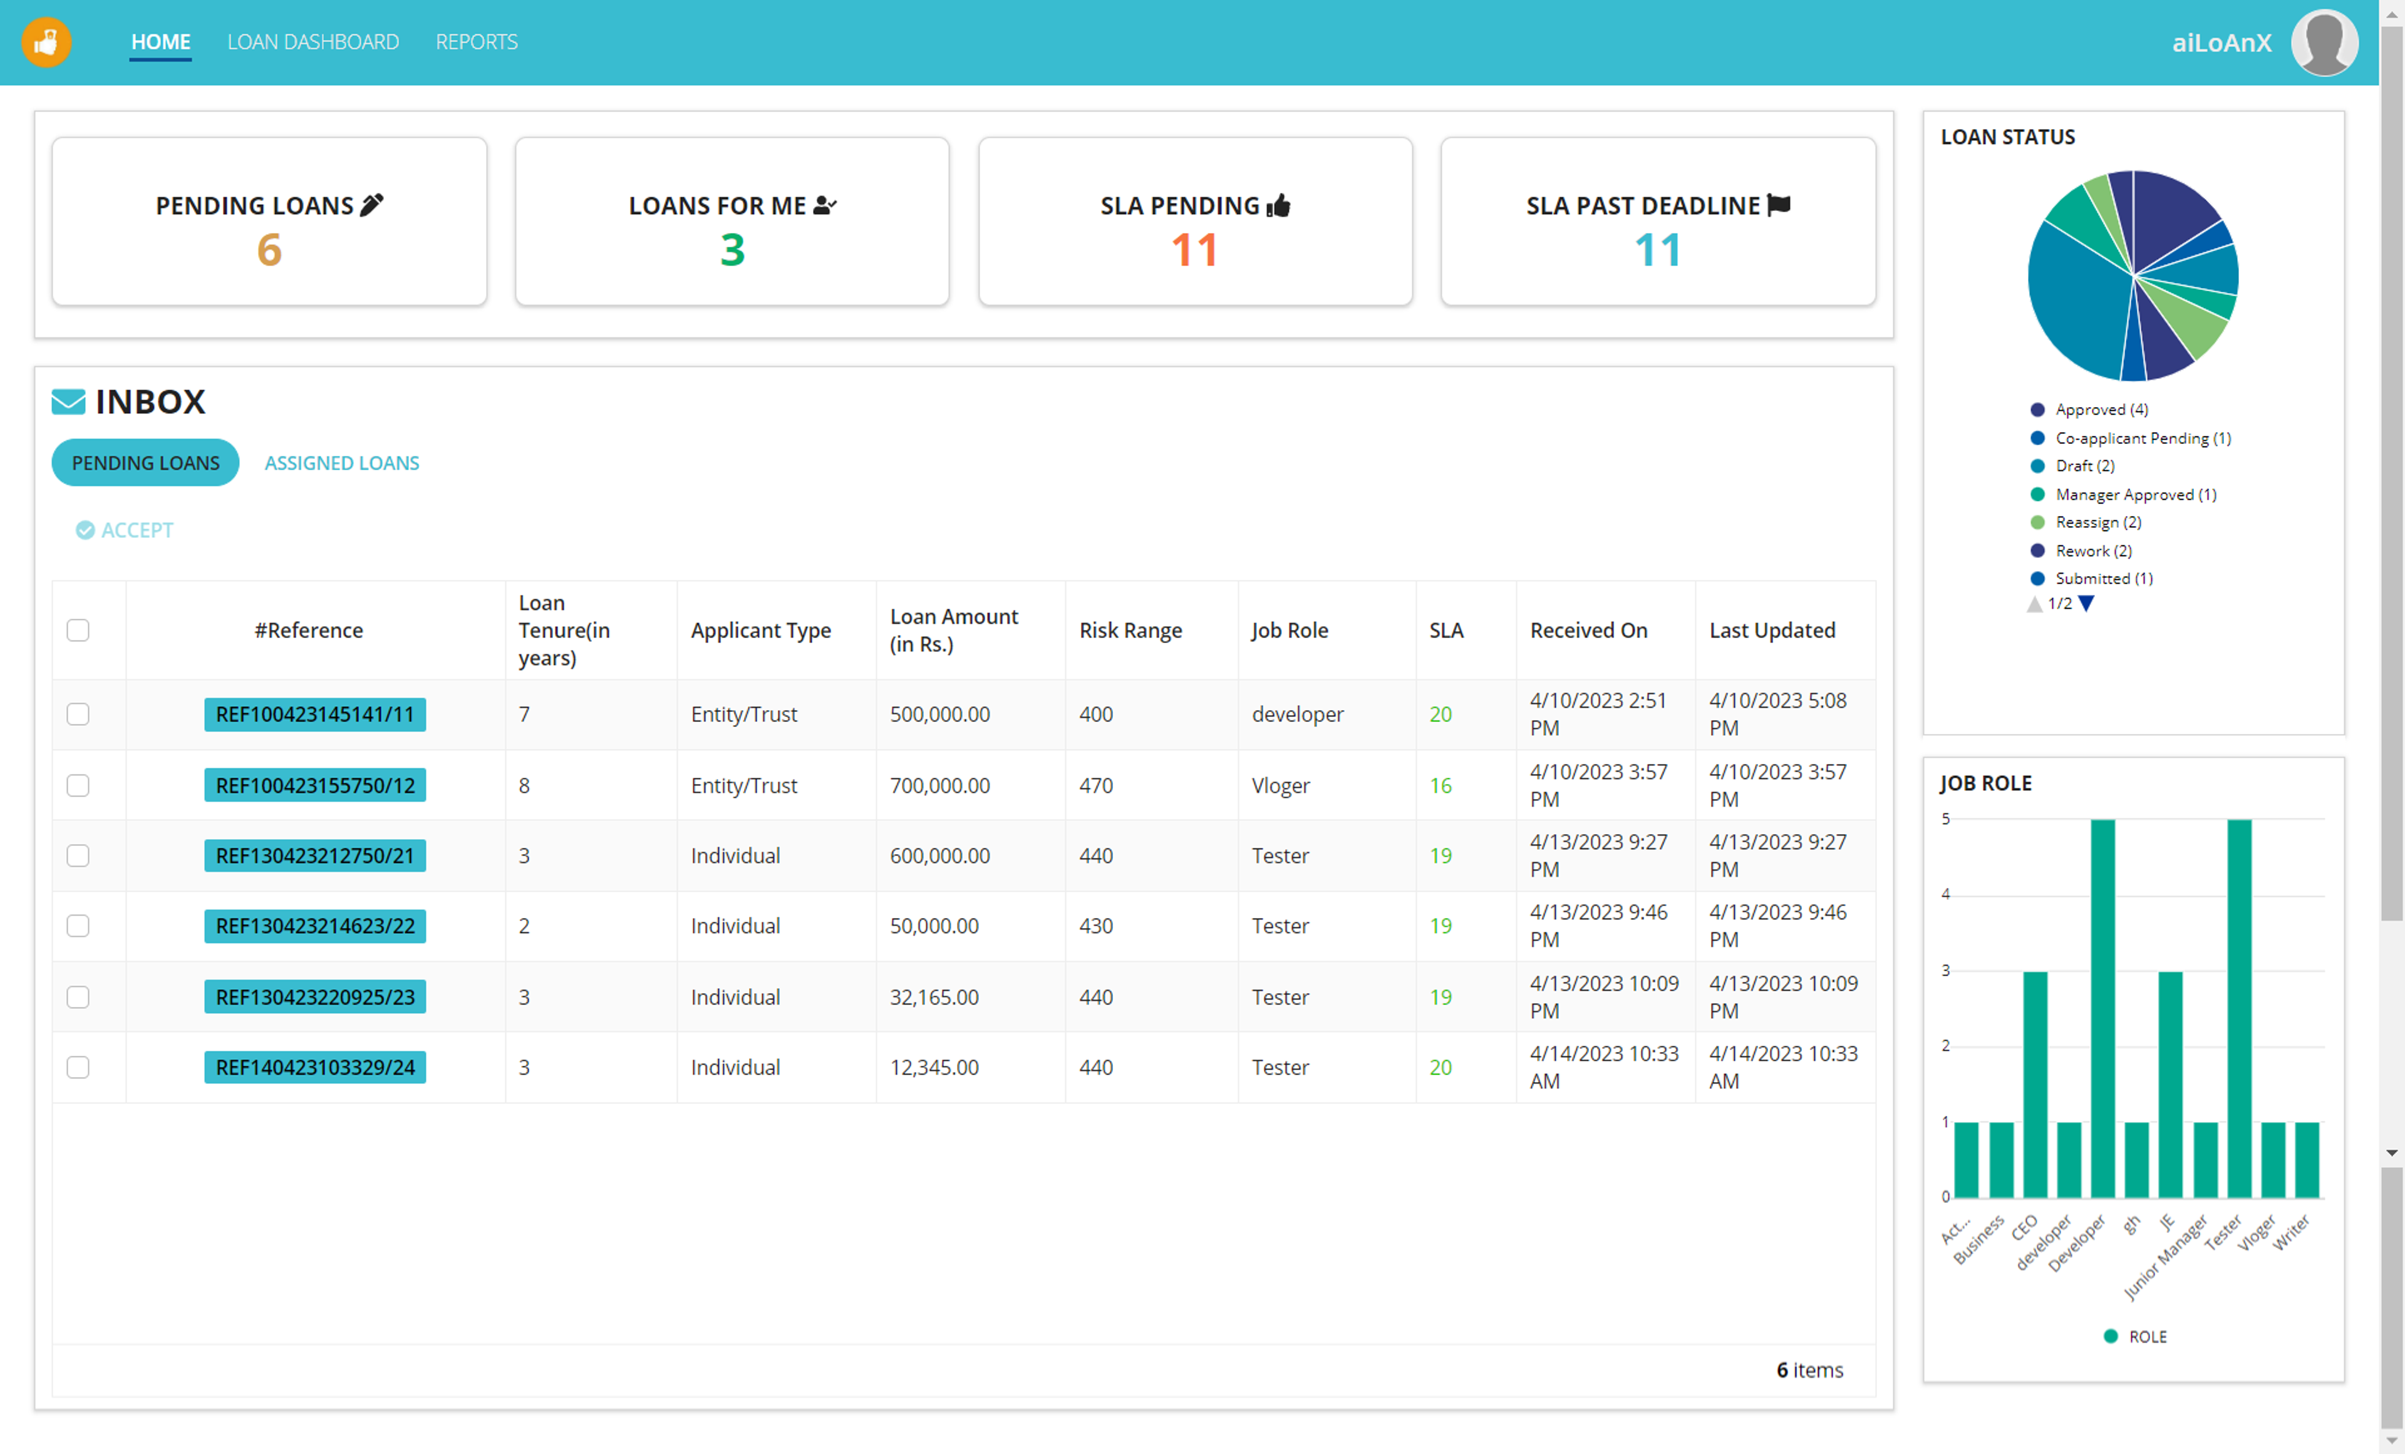Toggle the Submitted (1) legend marker
Image resolution: width=2405 pixels, height=1454 pixels.
pyautogui.click(x=2037, y=579)
